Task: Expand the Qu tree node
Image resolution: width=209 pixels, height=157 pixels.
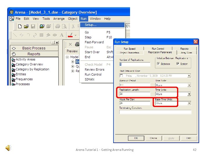Action: click(x=73, y=66)
